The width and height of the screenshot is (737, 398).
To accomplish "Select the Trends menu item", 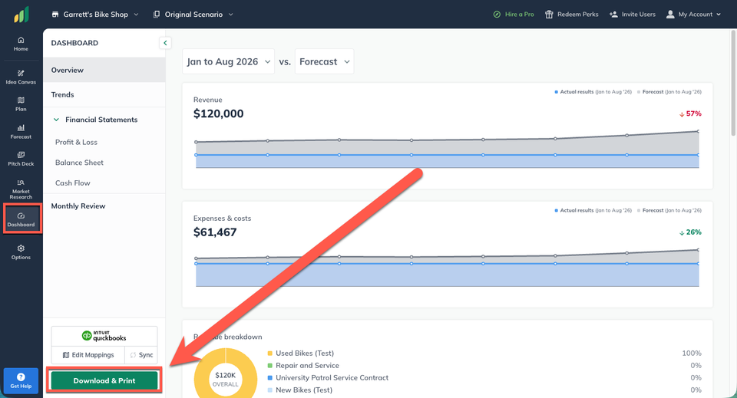I will pyautogui.click(x=104, y=94).
